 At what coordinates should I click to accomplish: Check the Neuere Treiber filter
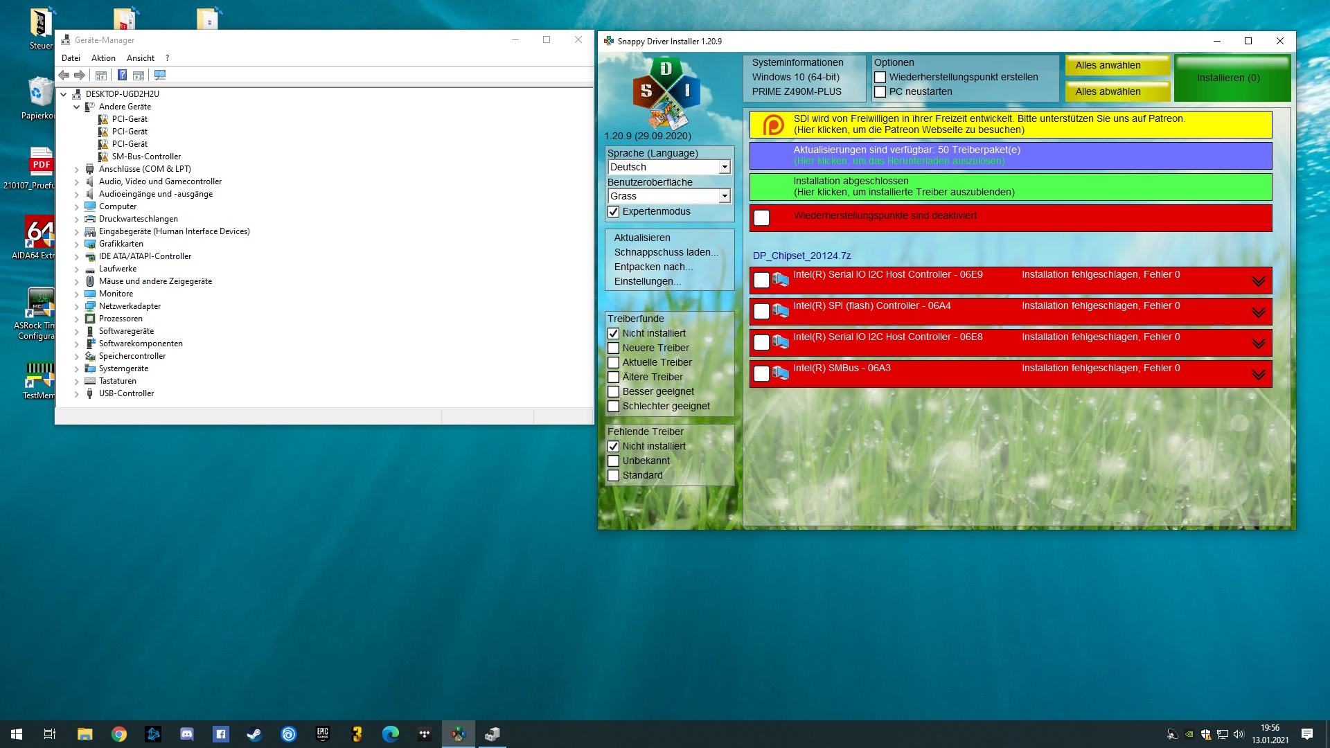[x=613, y=348]
